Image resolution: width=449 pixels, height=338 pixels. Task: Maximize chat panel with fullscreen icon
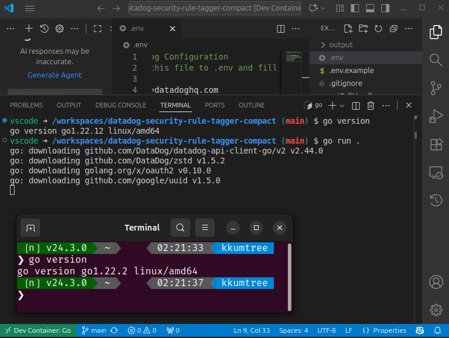(98, 29)
